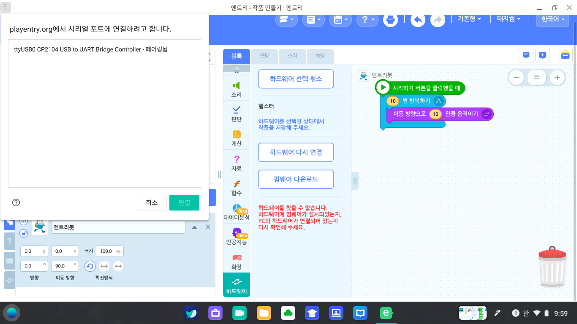Open the green video camera app in the shelf
Image resolution: width=577 pixels, height=324 pixels.
pos(240,313)
